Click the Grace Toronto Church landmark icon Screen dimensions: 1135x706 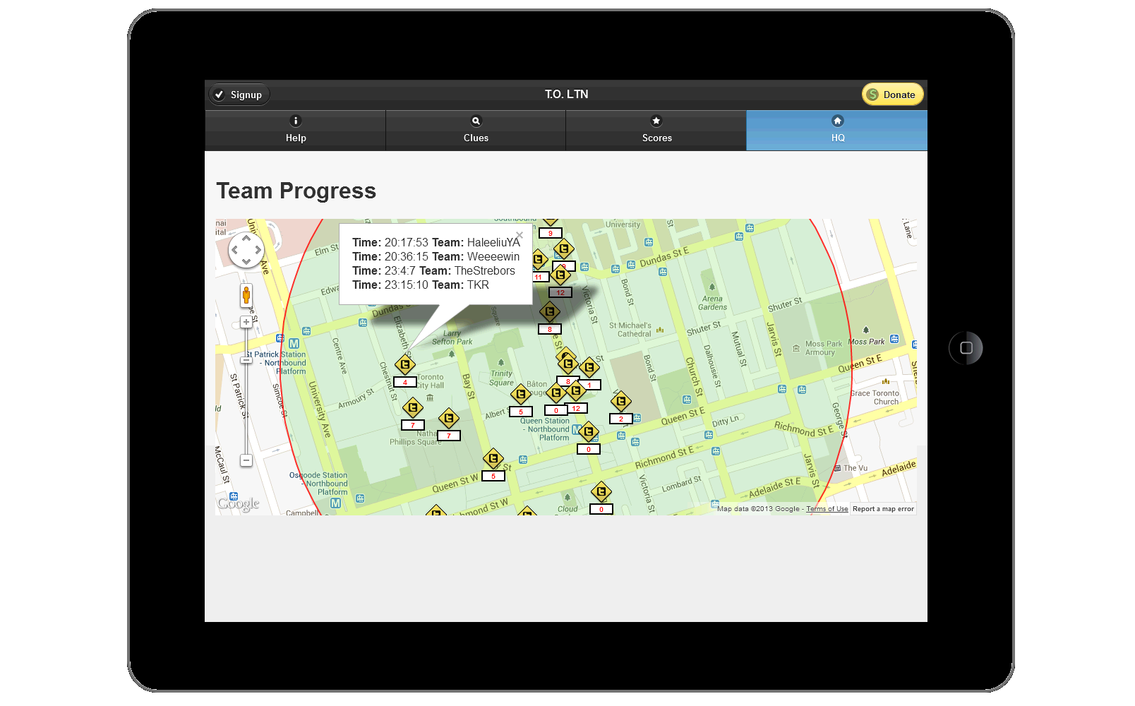(885, 381)
